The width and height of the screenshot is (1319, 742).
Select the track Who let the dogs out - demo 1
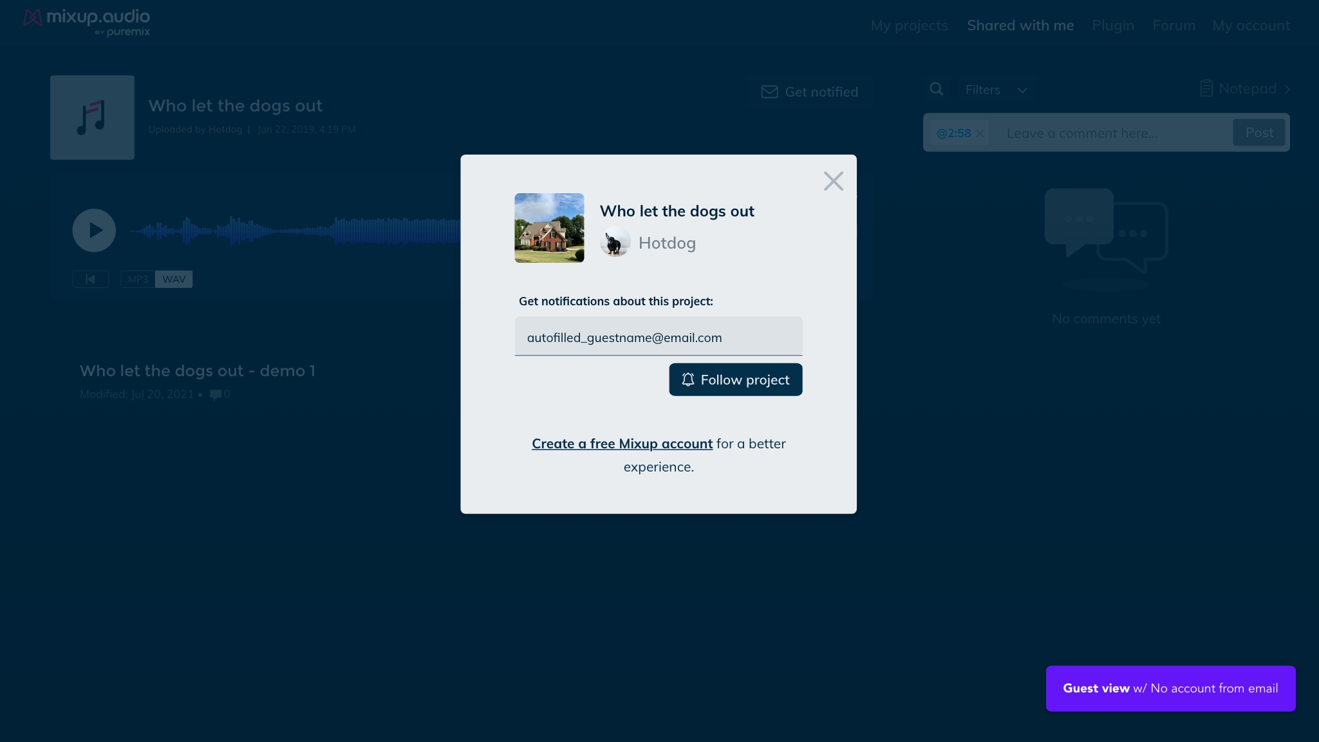point(198,371)
